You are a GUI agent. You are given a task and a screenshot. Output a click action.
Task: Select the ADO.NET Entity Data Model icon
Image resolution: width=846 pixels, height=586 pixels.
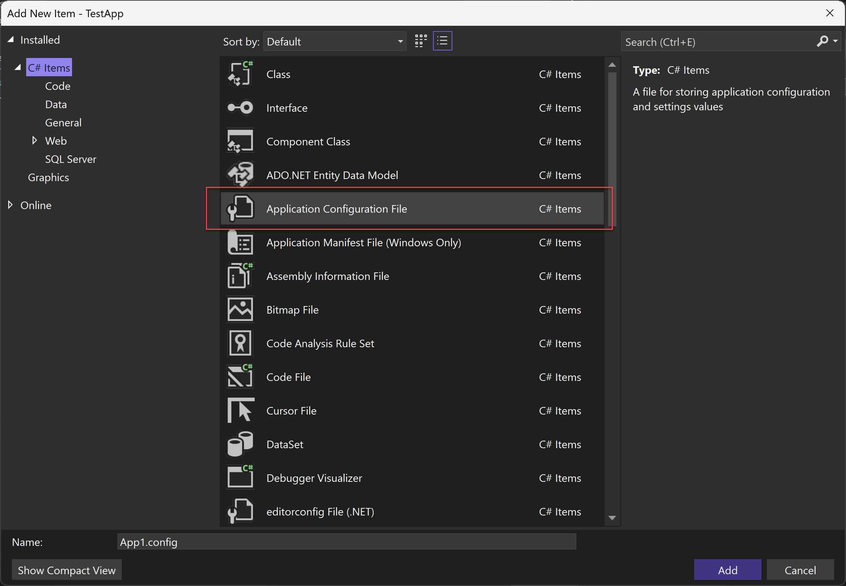tap(240, 175)
